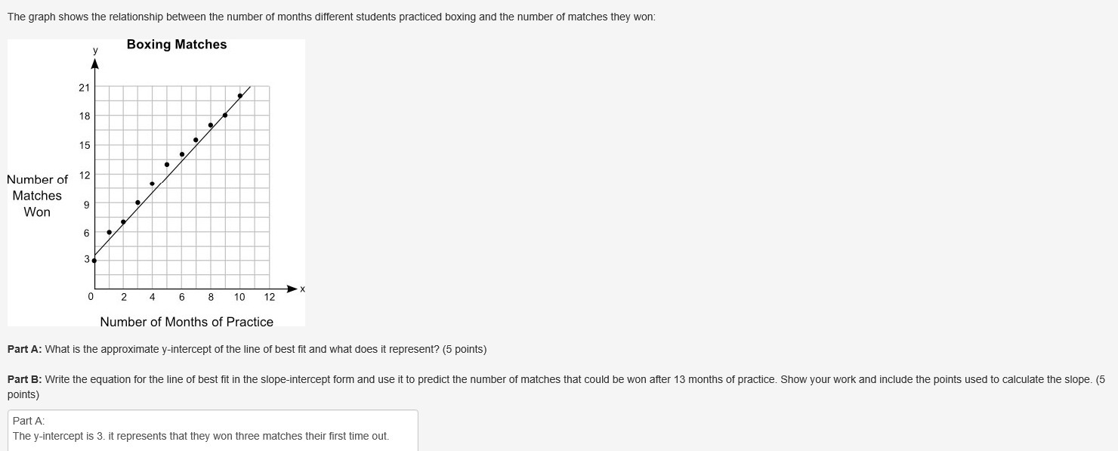Click the y-axis label 21

click(84, 88)
